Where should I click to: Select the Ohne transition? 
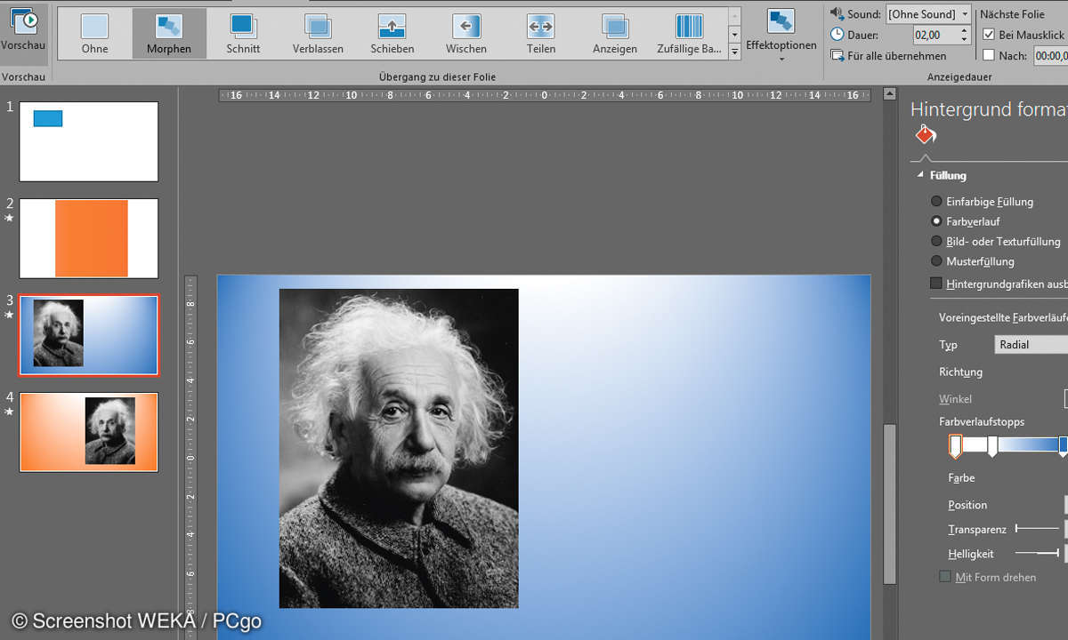(x=94, y=33)
